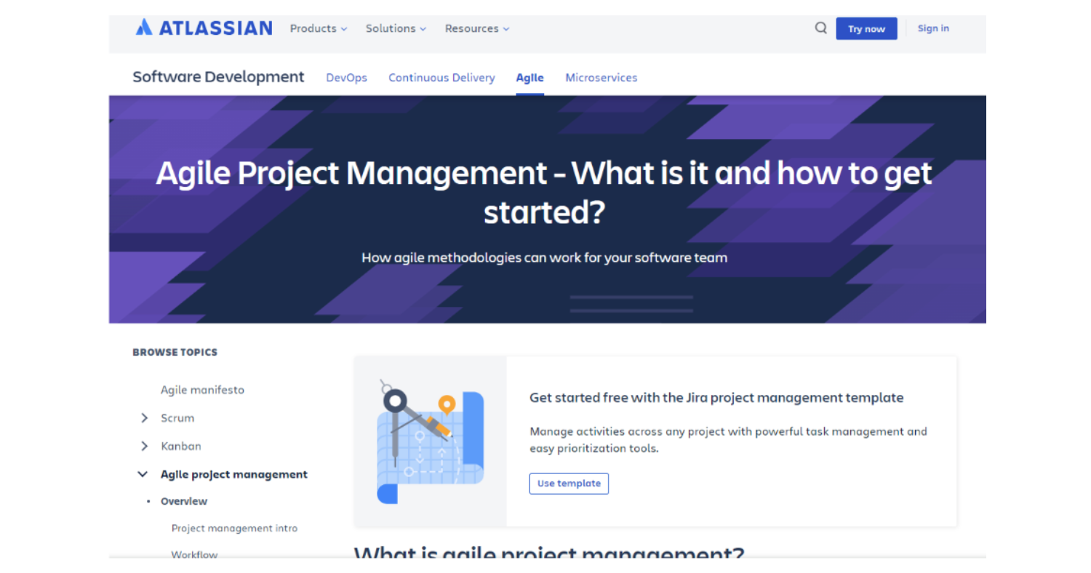Select the Overview sub-item
Viewport: 1091px width, 573px height.
[184, 501]
